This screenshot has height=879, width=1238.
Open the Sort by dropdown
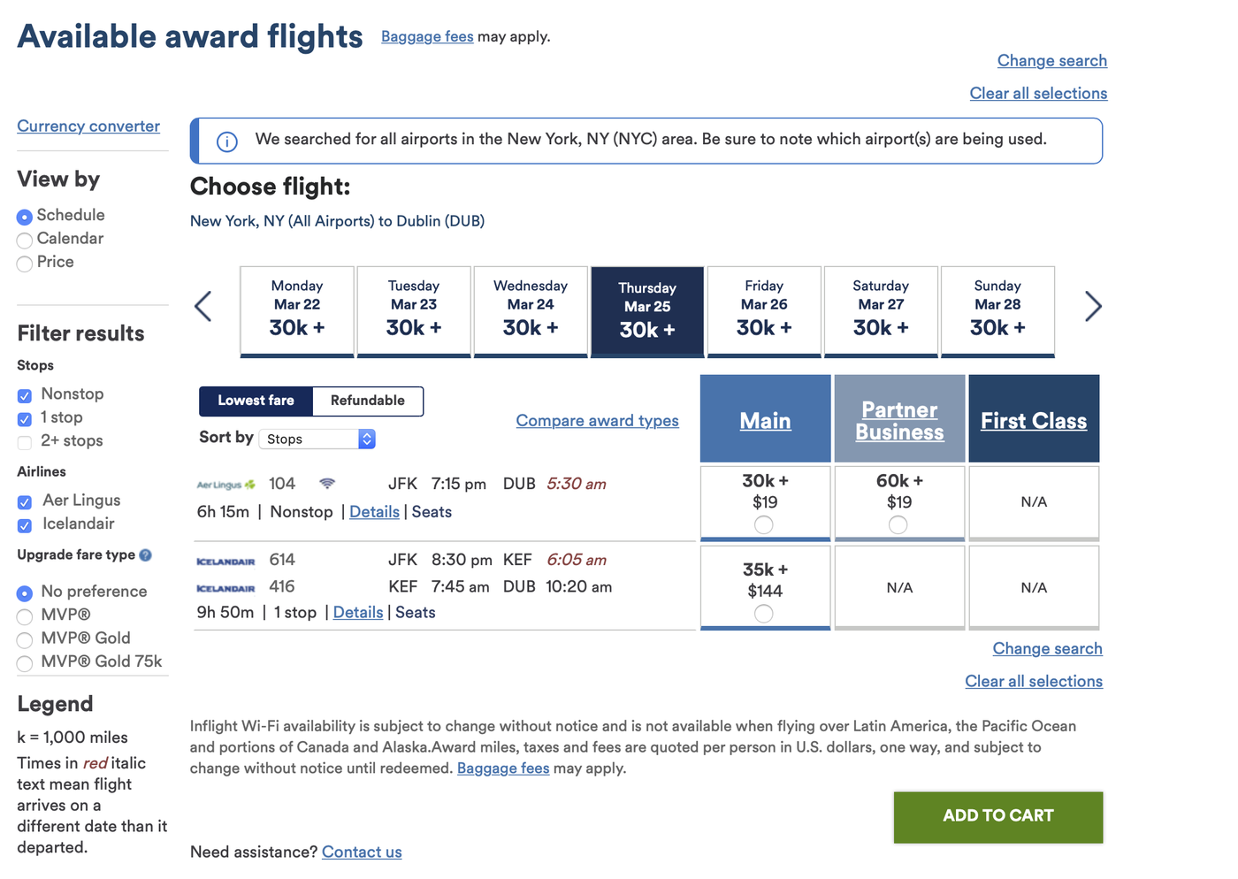tap(316, 439)
